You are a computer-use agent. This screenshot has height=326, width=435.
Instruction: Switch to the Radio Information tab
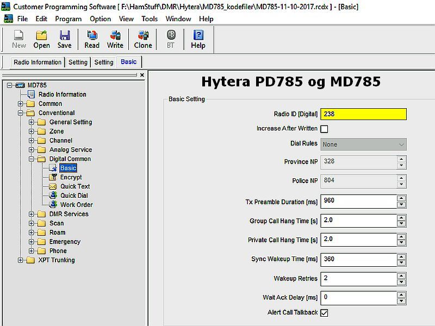pyautogui.click(x=38, y=62)
